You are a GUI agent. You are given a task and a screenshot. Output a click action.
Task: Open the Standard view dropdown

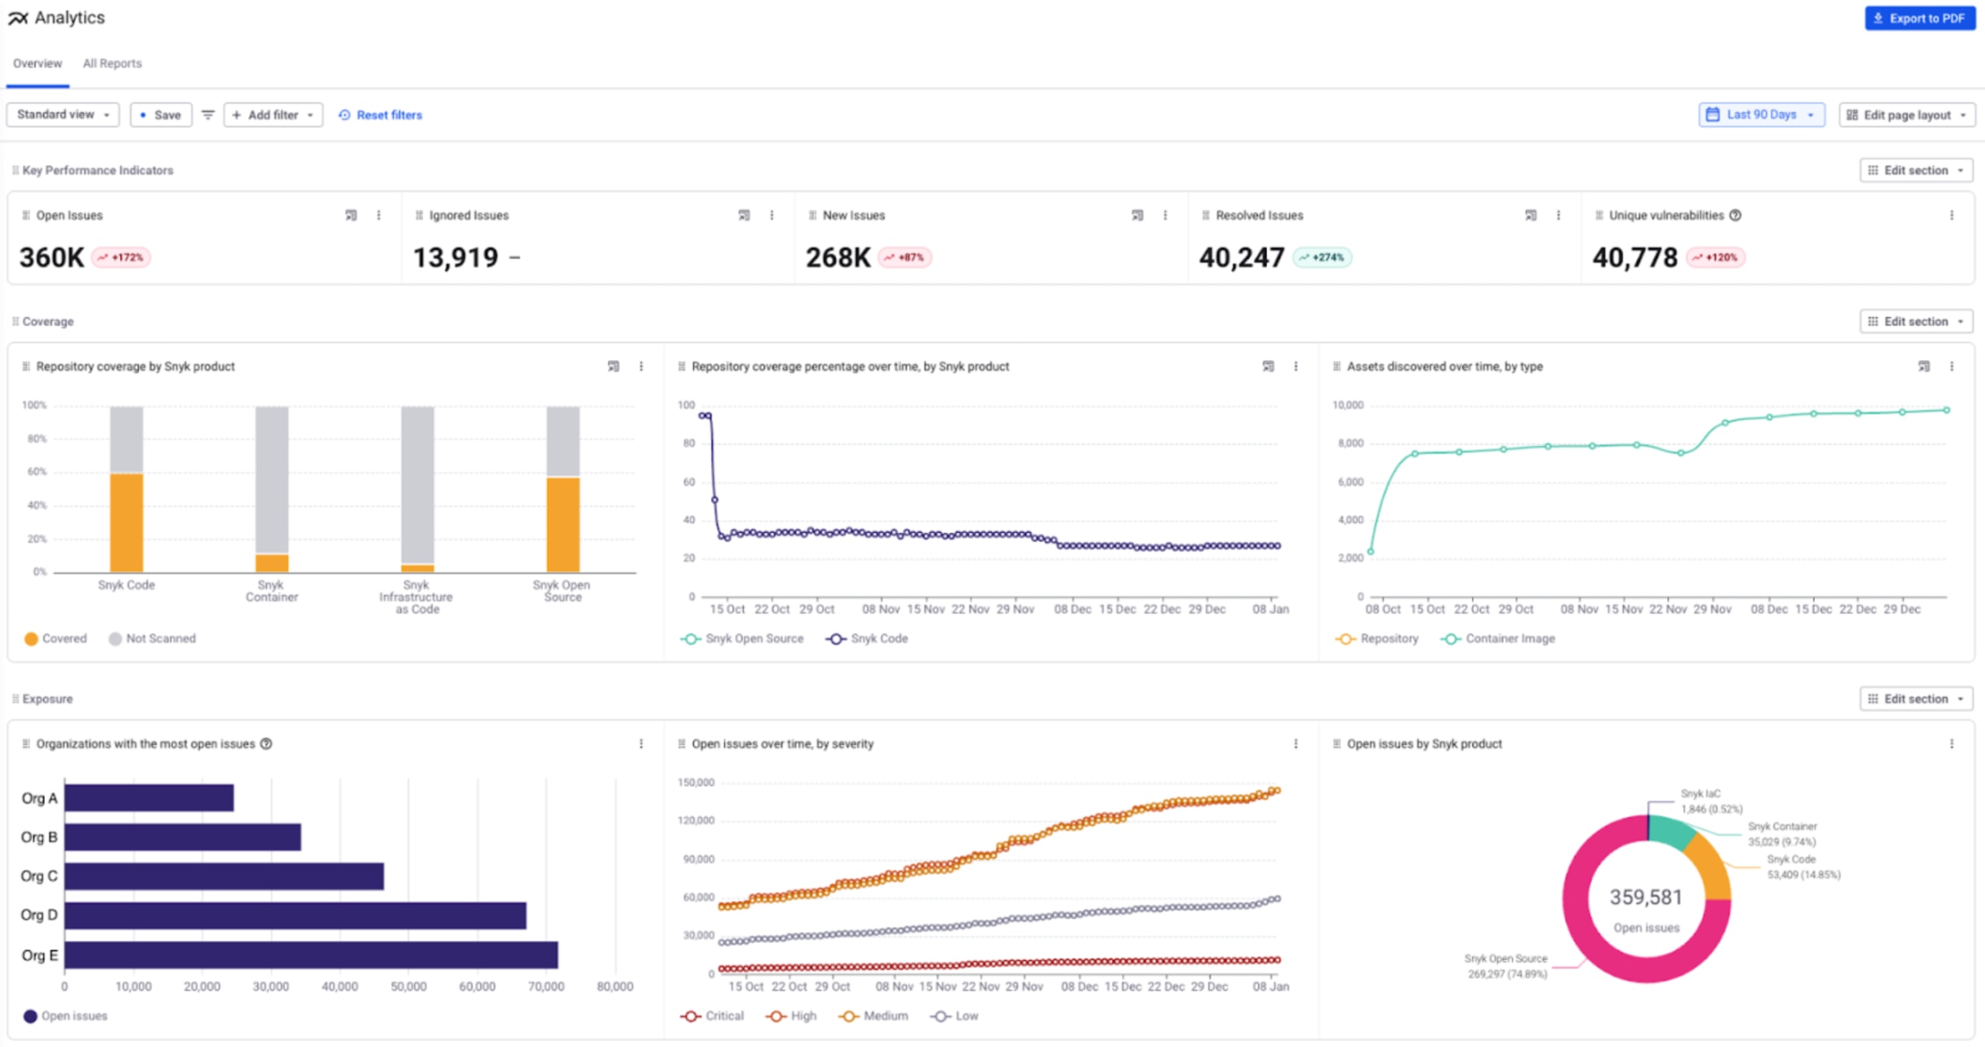[x=63, y=115]
